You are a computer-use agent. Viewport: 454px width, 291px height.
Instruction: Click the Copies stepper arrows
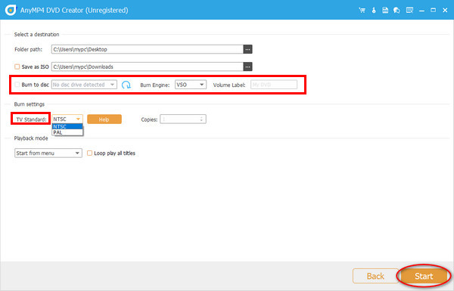point(201,119)
